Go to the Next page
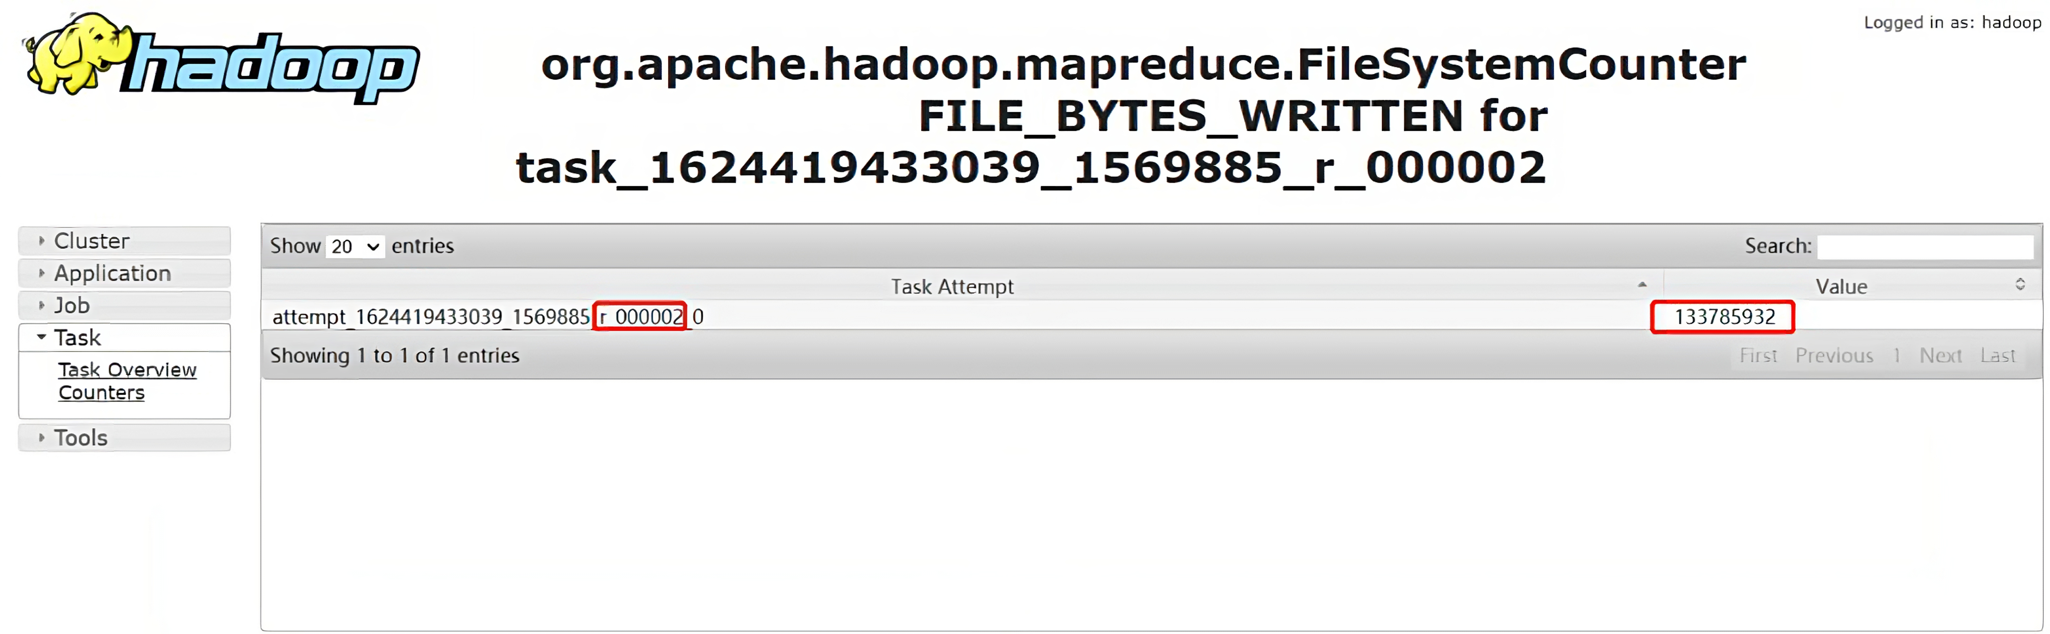Viewport: 2050px width, 634px height. coord(1940,355)
